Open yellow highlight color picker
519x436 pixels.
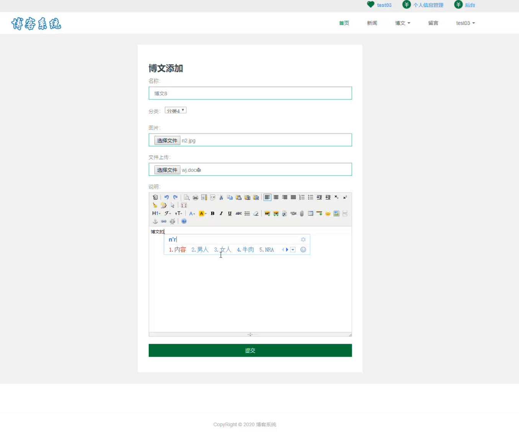point(203,213)
